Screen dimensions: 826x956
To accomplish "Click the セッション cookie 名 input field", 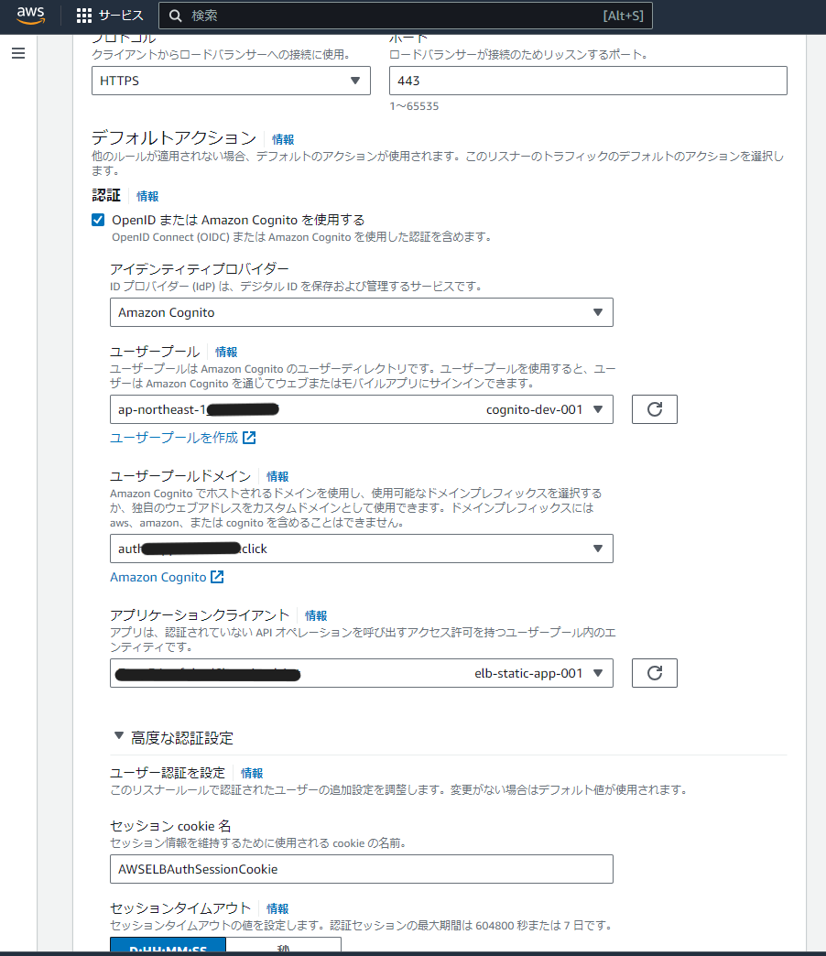I will pos(362,869).
